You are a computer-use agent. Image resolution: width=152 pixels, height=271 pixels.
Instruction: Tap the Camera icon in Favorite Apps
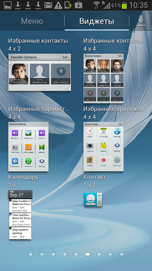point(90,146)
